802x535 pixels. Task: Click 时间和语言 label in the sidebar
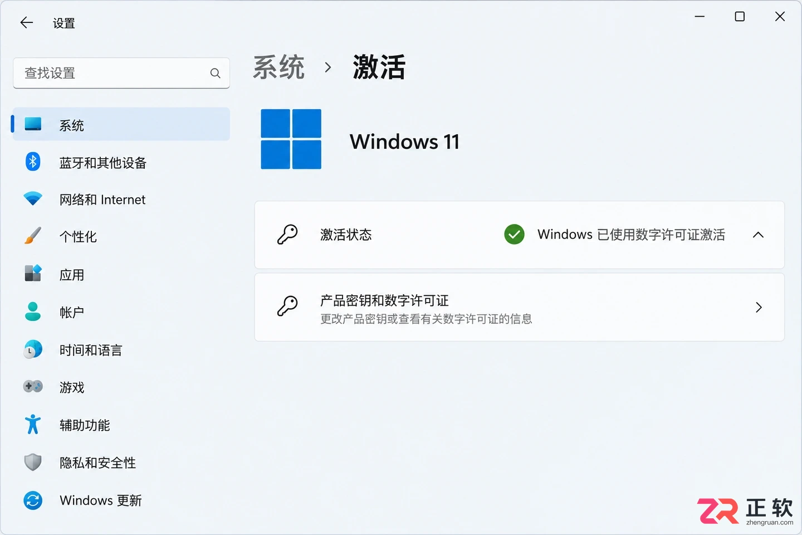click(91, 350)
